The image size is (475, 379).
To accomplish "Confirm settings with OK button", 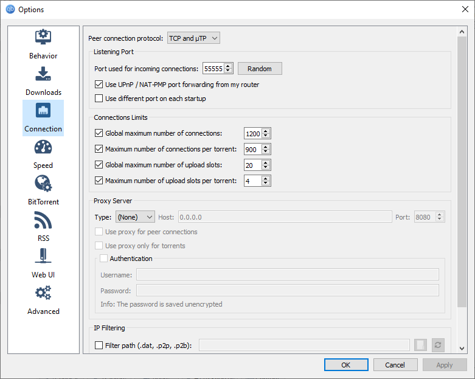I will click(346, 365).
